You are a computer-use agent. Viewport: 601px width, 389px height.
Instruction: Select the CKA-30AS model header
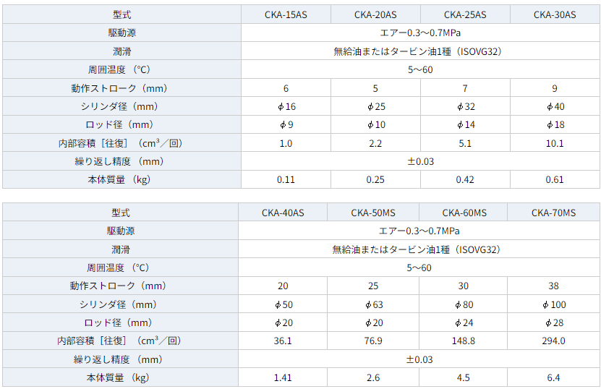pyautogui.click(x=555, y=14)
